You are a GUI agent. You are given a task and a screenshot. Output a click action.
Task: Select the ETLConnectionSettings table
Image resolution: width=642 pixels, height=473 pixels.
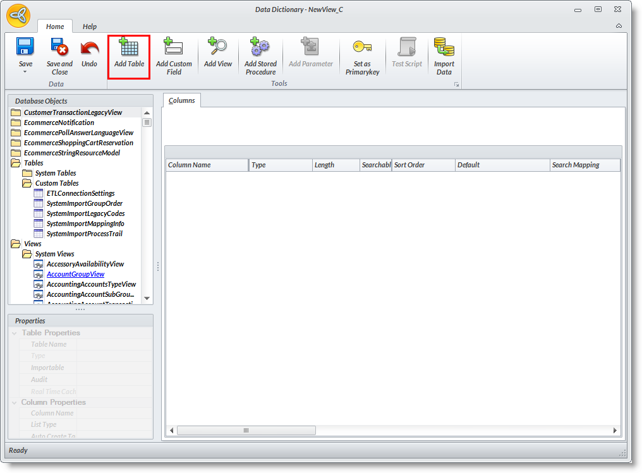point(80,193)
